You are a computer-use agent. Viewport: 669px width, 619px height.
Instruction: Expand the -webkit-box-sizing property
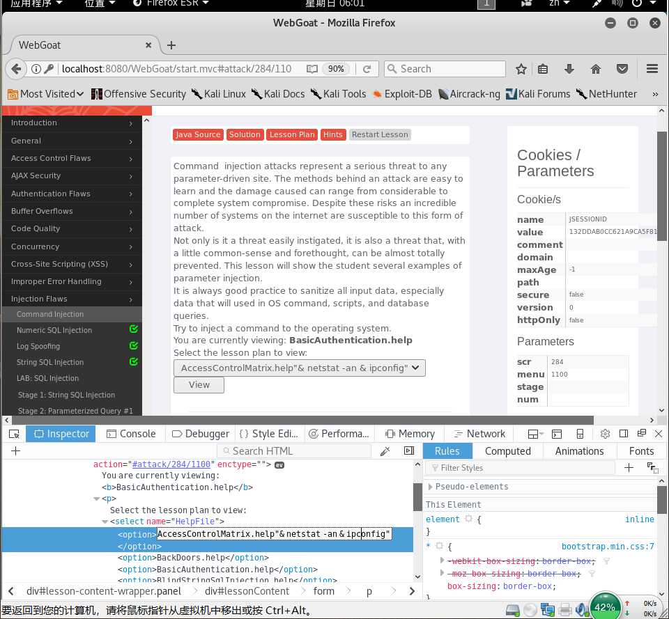click(x=442, y=561)
